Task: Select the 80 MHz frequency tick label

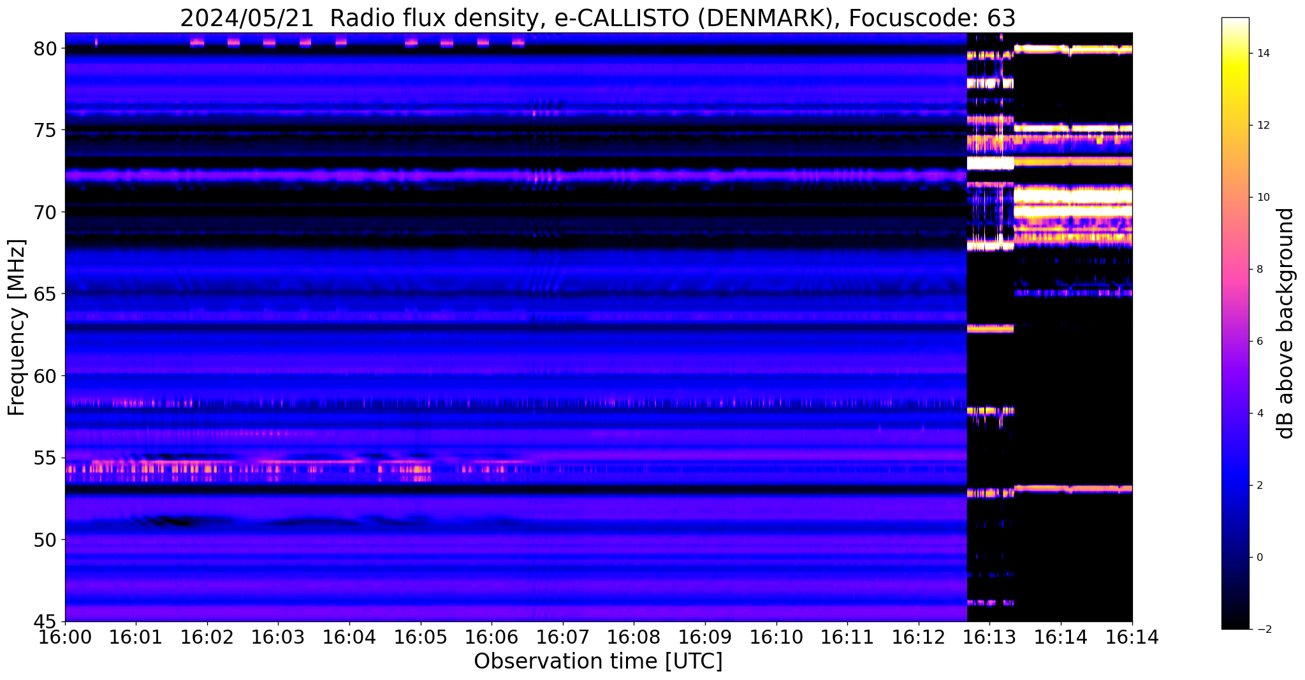Action: [x=46, y=48]
